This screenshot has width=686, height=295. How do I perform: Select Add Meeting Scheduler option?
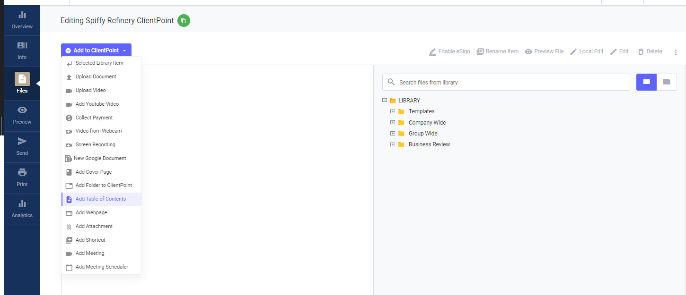point(102,267)
